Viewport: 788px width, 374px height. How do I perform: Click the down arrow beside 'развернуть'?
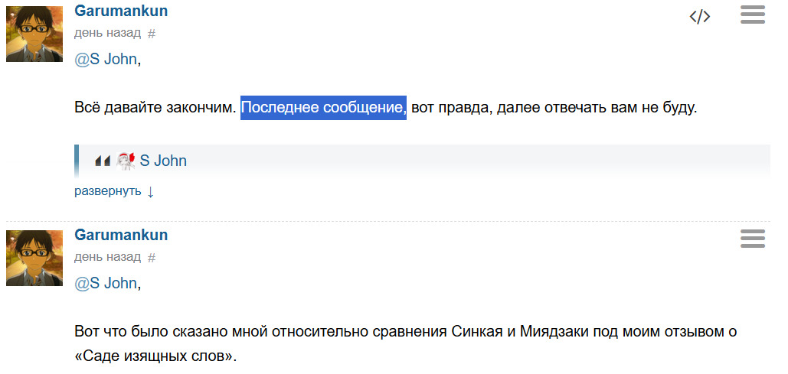tap(150, 191)
